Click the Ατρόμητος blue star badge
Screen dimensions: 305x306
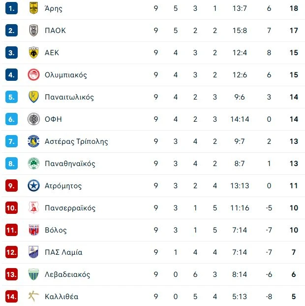(x=33, y=186)
